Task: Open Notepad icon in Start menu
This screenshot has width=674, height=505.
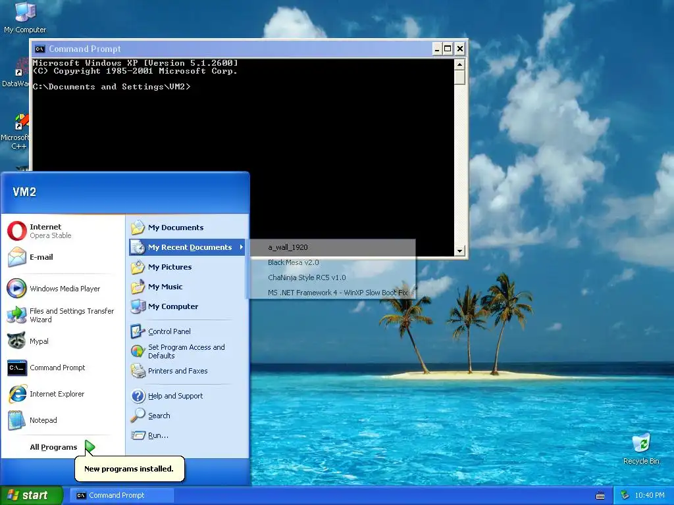Action: coord(16,420)
